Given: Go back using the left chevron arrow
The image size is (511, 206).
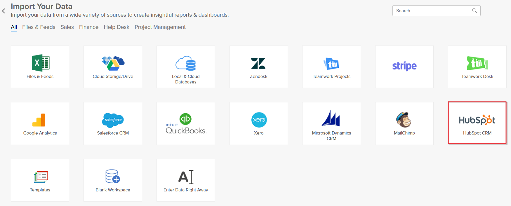Looking at the screenshot, I should coord(4,11).
